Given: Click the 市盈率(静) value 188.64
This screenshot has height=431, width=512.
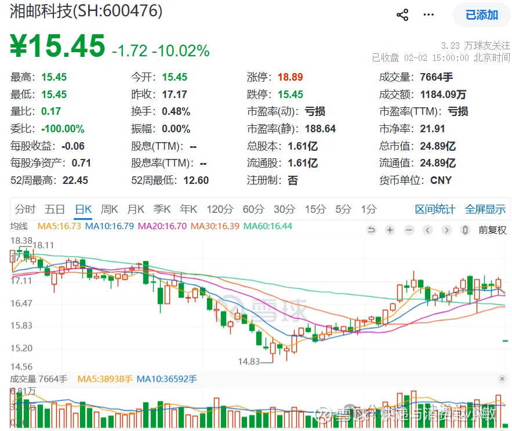Looking at the screenshot, I should 320,129.
